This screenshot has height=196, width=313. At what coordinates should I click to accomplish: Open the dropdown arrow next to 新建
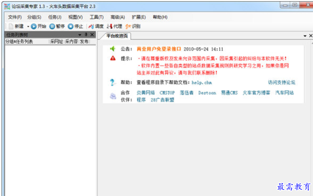click(x=28, y=27)
